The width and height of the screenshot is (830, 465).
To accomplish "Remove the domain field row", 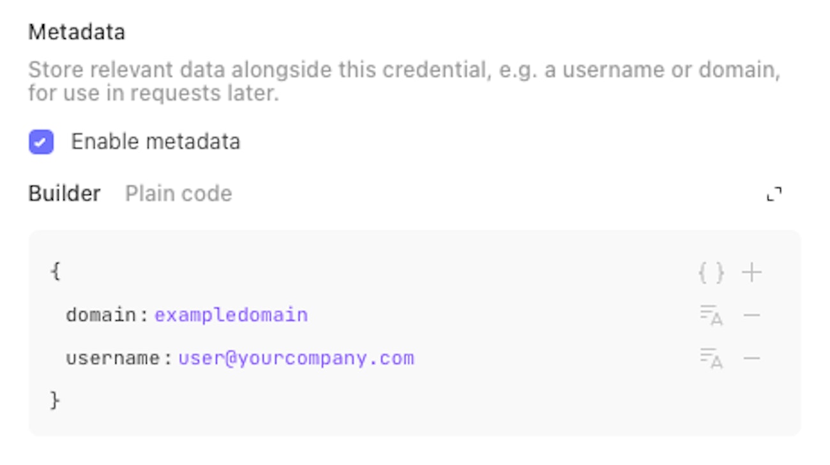I will (752, 315).
